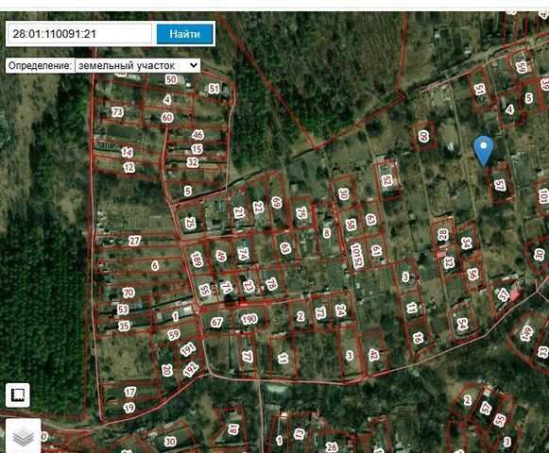Select parcel labeled 18 near bottom
Screen dimensions: 549x453
[x=233, y=428]
